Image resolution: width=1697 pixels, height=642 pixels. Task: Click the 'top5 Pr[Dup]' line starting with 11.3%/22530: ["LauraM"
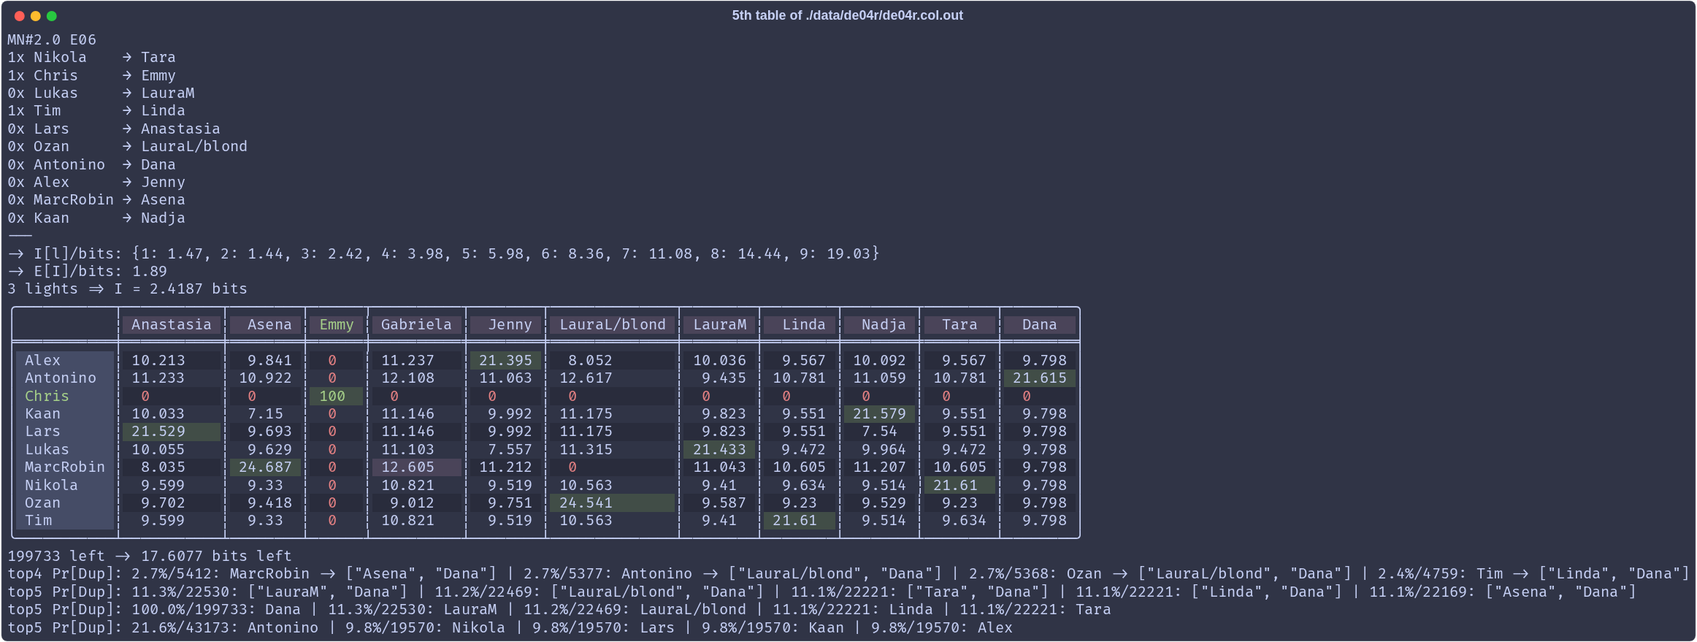click(x=821, y=592)
